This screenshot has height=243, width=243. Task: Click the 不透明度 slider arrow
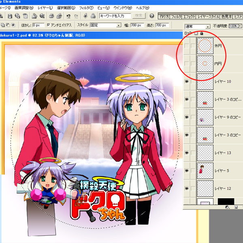[x=240, y=26]
